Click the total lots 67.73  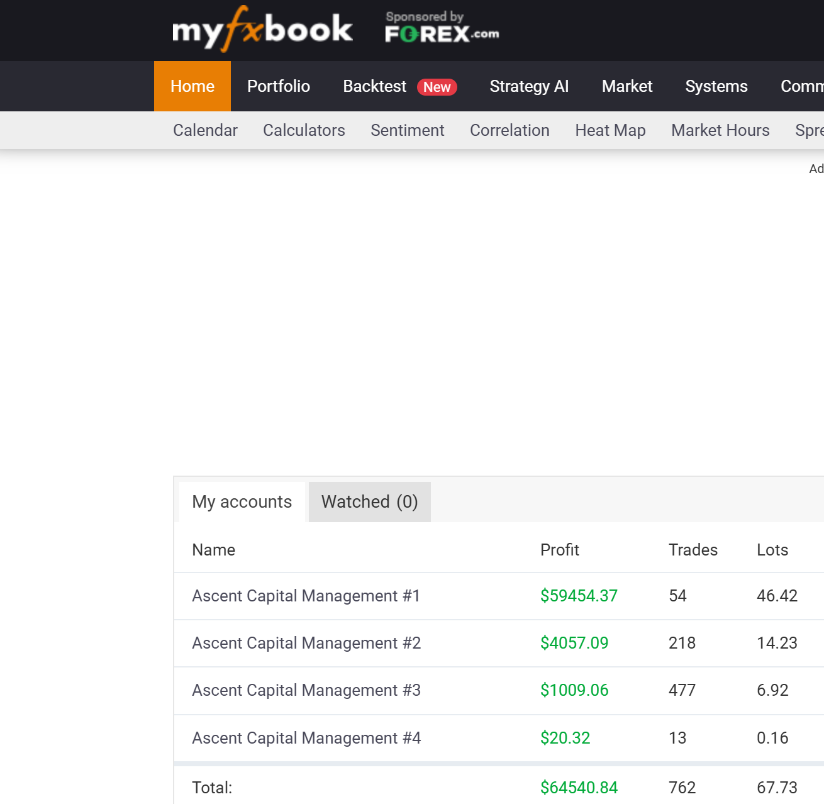[777, 788]
